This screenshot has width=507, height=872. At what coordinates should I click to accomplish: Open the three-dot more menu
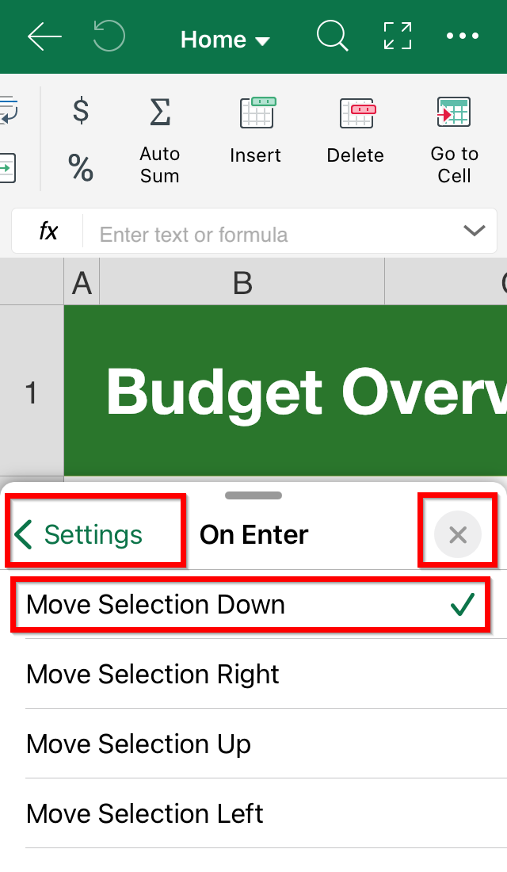click(x=463, y=36)
